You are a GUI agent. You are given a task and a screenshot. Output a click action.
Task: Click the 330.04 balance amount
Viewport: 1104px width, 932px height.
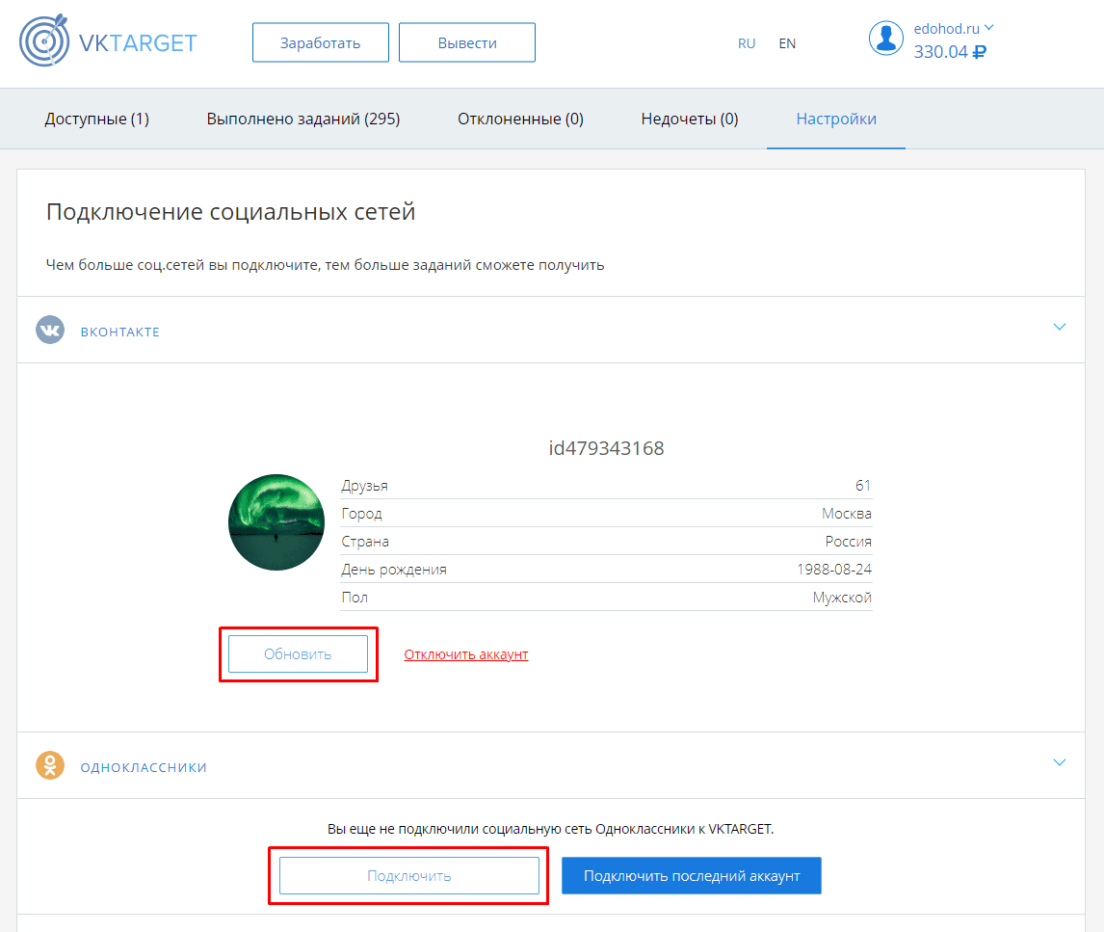(940, 52)
